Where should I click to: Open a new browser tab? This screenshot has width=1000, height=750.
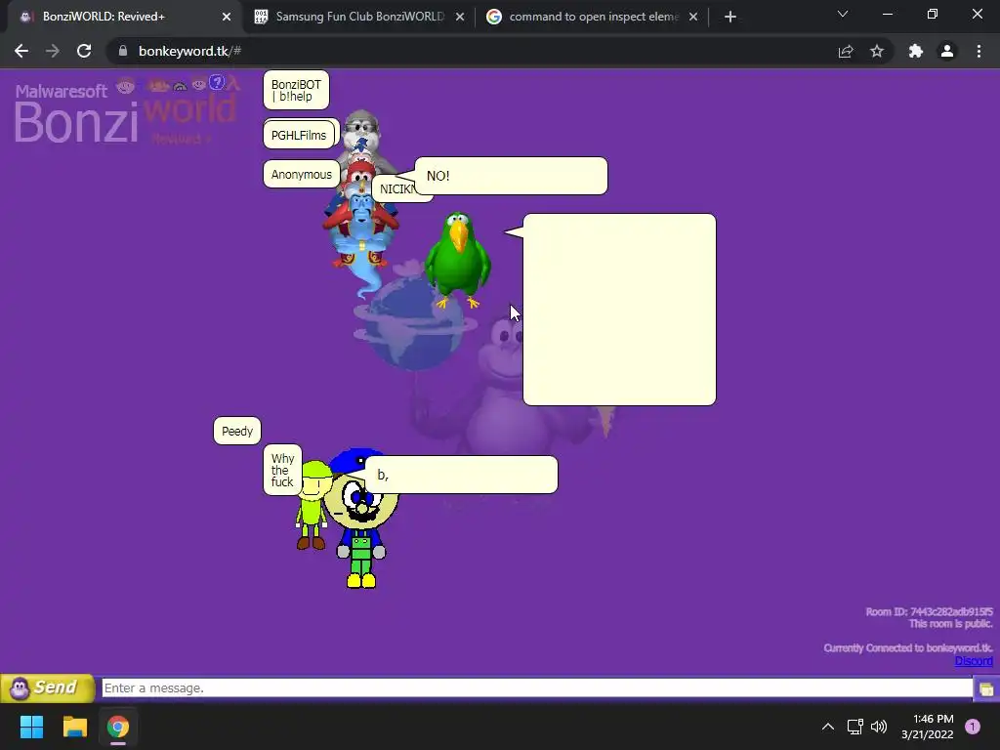[730, 17]
